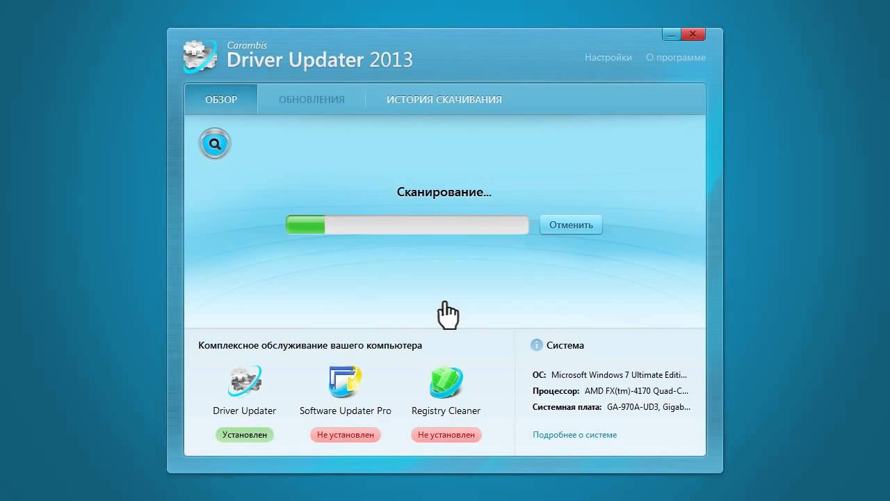
Task: Click the blue info icon beside Система
Action: coord(536,345)
